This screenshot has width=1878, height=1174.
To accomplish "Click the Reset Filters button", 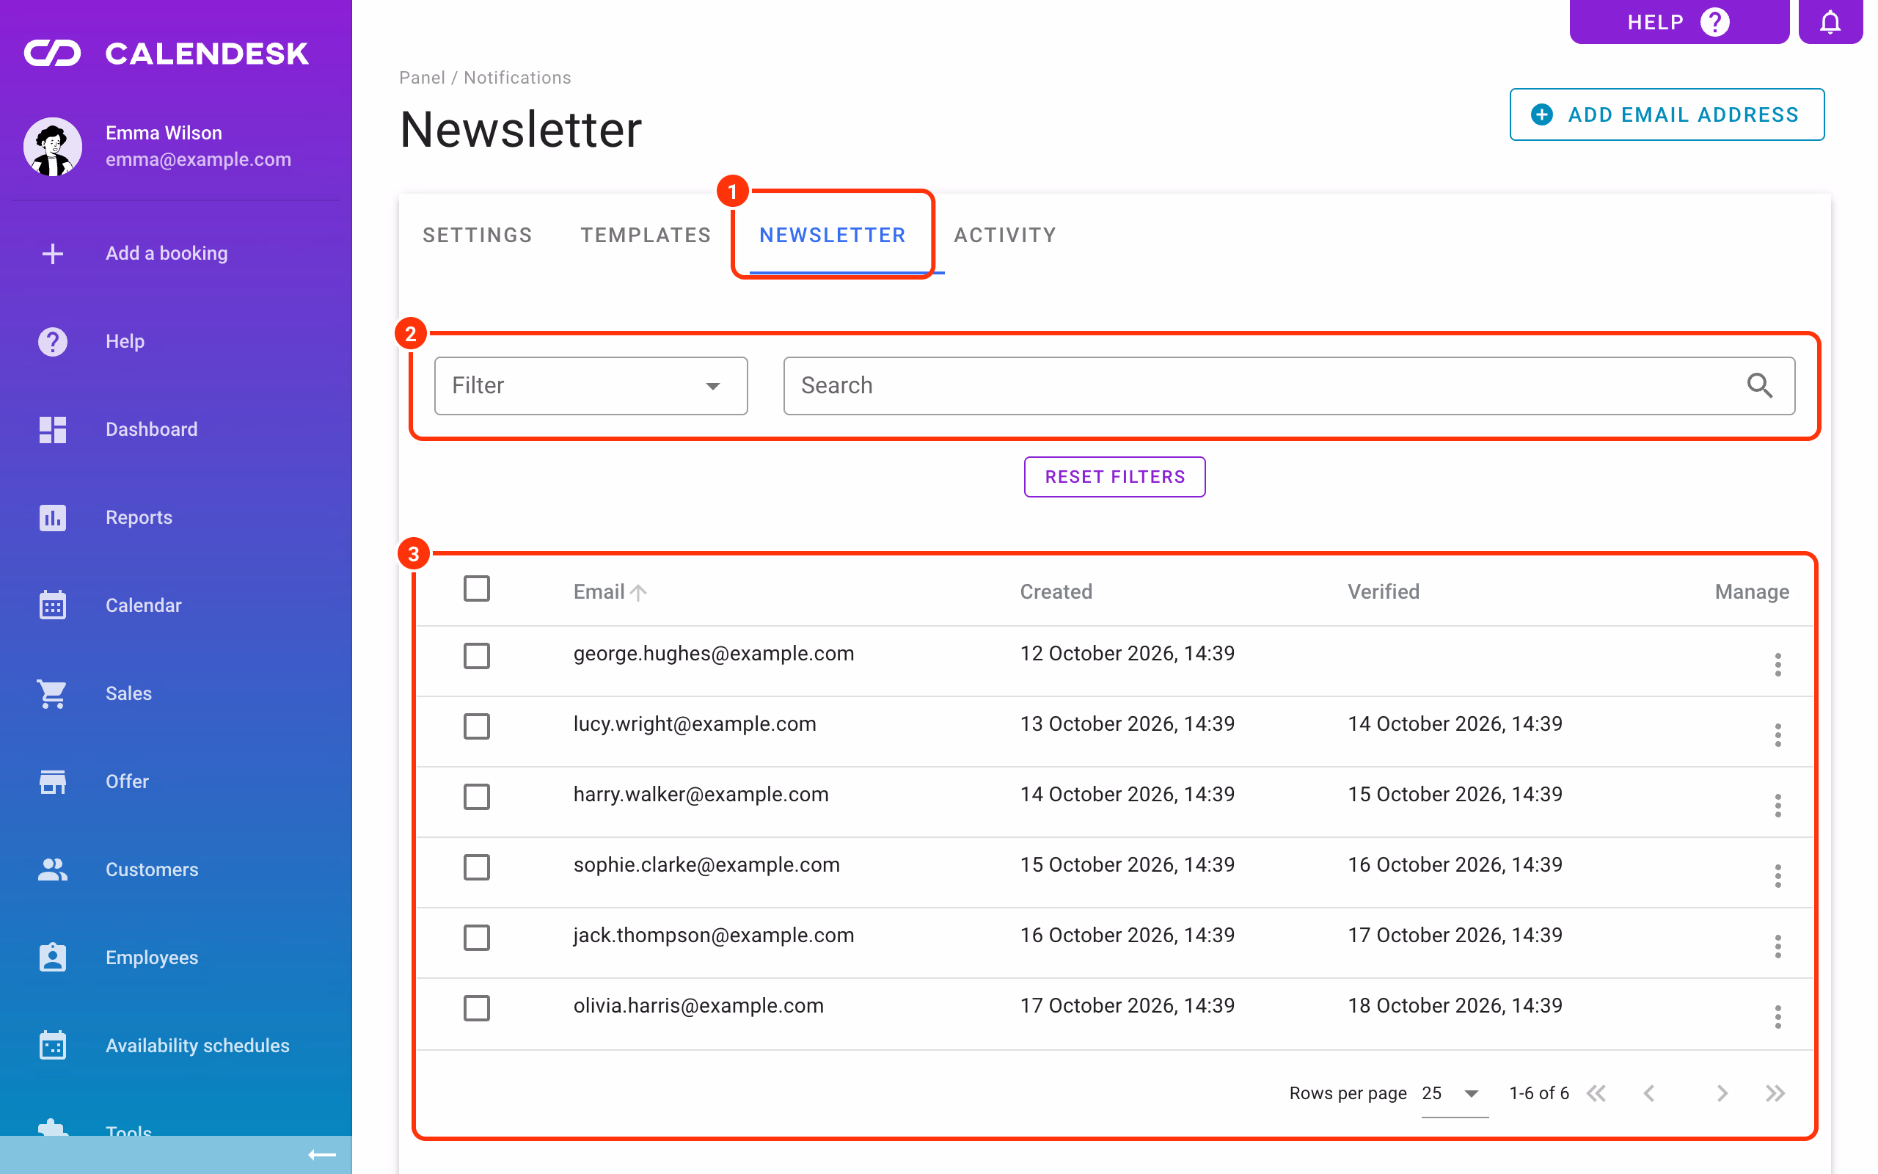I will click(x=1114, y=477).
